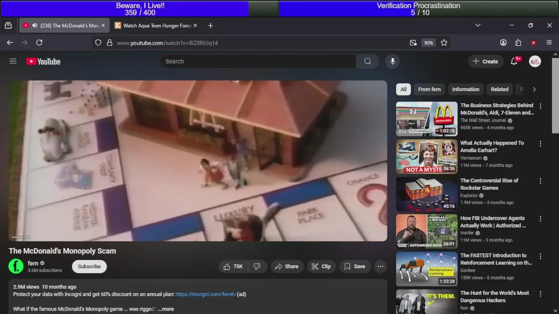559x314 pixels.
Task: Subscribe to the fern channel
Action: pyautogui.click(x=89, y=266)
